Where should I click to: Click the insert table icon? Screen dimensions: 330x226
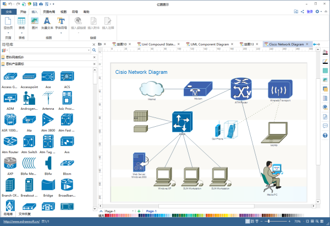21,23
